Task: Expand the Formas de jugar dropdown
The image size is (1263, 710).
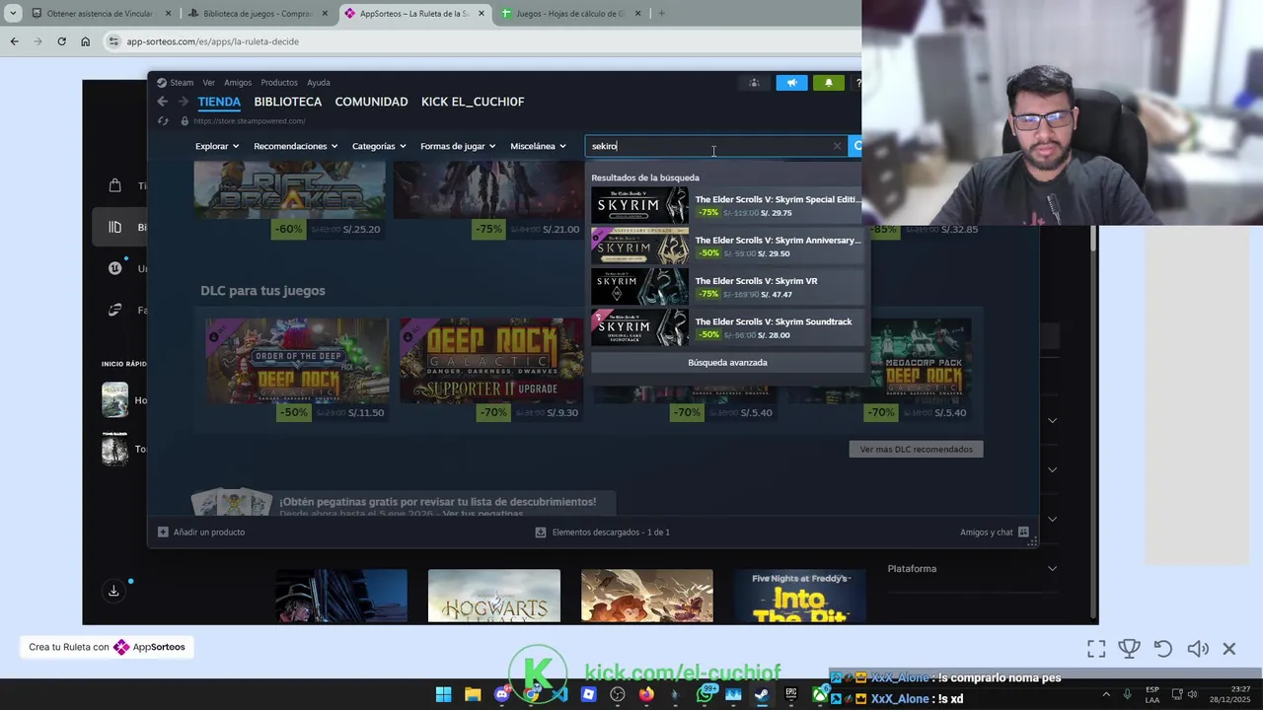Action: coord(458,146)
